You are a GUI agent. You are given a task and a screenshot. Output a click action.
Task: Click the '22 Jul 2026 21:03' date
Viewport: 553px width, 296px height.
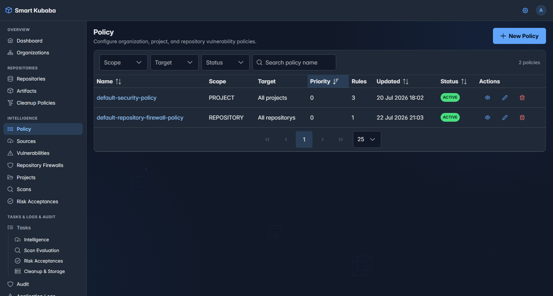pyautogui.click(x=400, y=117)
